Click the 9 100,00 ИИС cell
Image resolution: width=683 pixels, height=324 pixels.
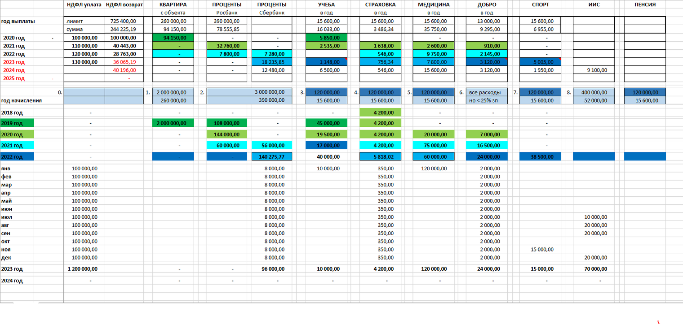[594, 70]
